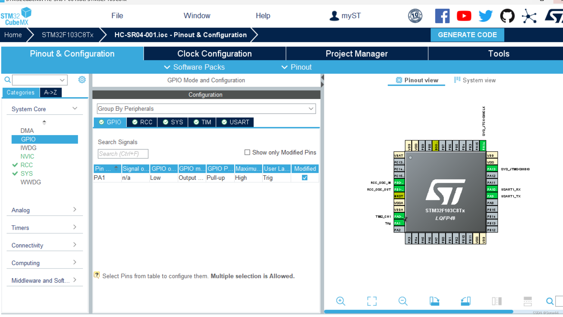Click the Search Signals input field
This screenshot has height=317, width=563.
pyautogui.click(x=123, y=154)
